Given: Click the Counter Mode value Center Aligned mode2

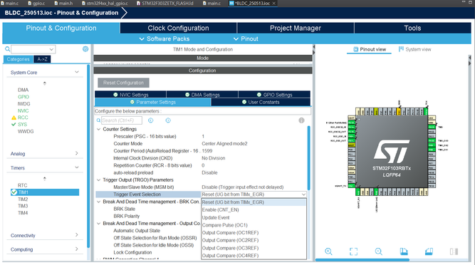Looking at the screenshot, I should tap(224, 144).
